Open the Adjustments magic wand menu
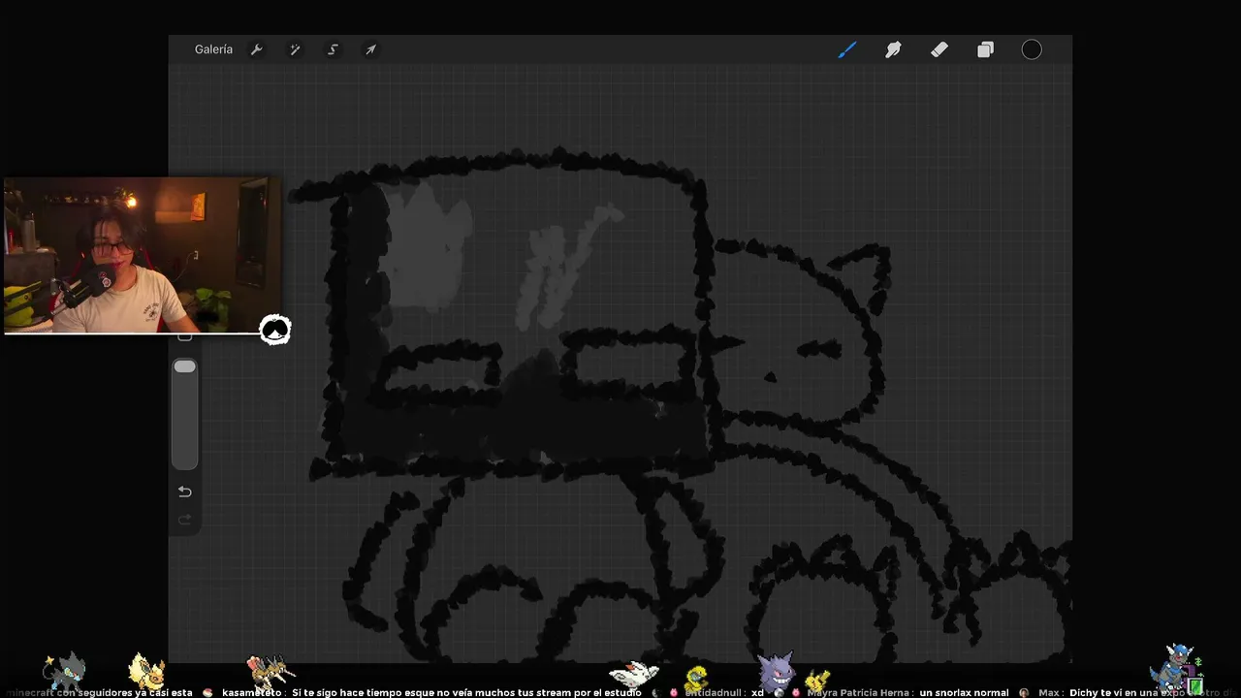The height and width of the screenshot is (698, 1241). click(295, 49)
